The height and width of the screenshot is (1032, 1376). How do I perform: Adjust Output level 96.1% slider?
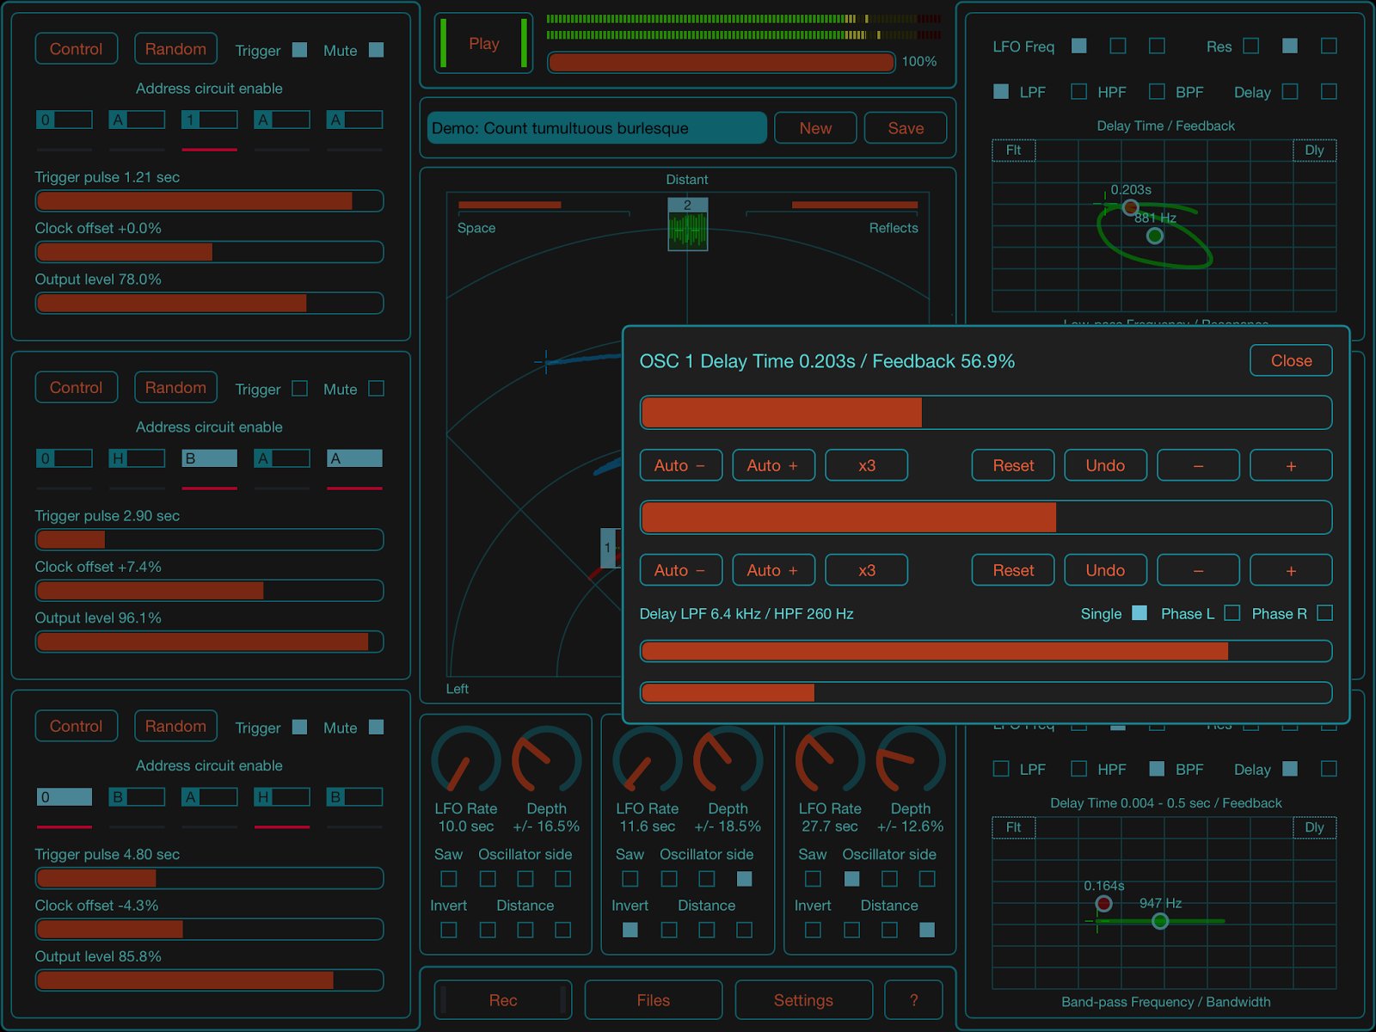tap(209, 642)
